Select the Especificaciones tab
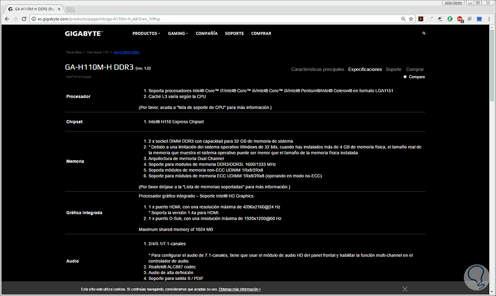The image size is (496, 296). [x=365, y=69]
